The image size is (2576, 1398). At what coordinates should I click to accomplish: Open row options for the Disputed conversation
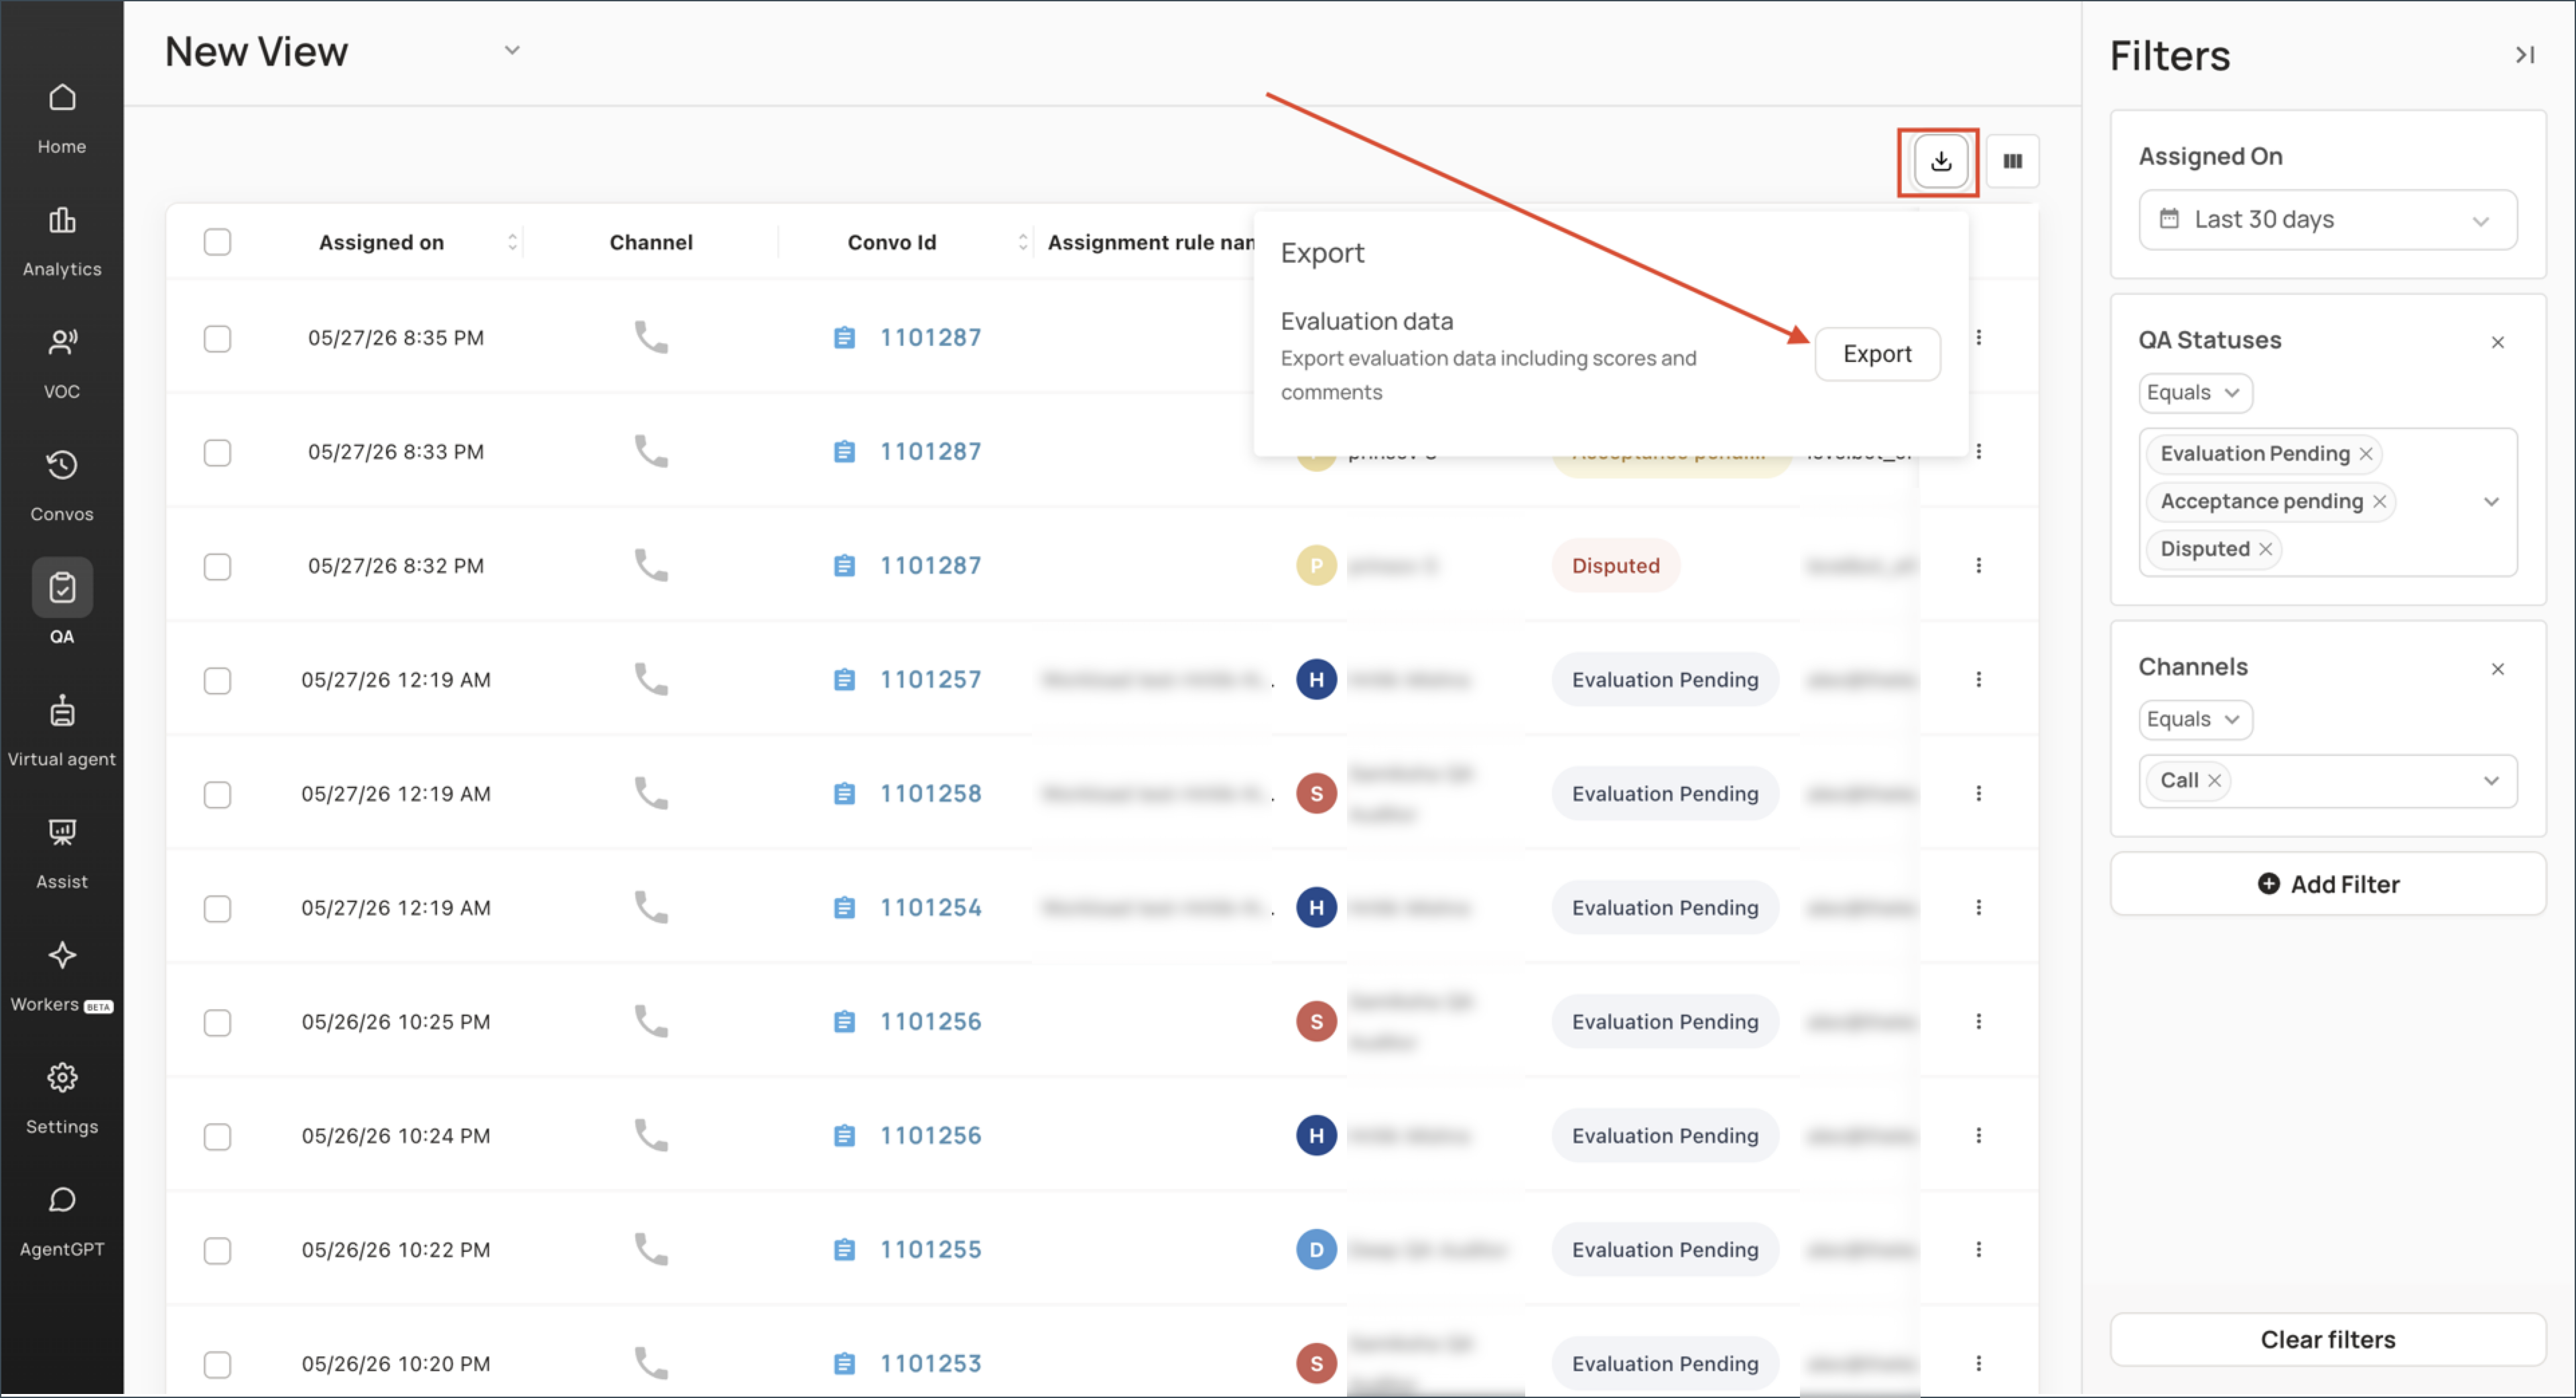pyautogui.click(x=1978, y=566)
